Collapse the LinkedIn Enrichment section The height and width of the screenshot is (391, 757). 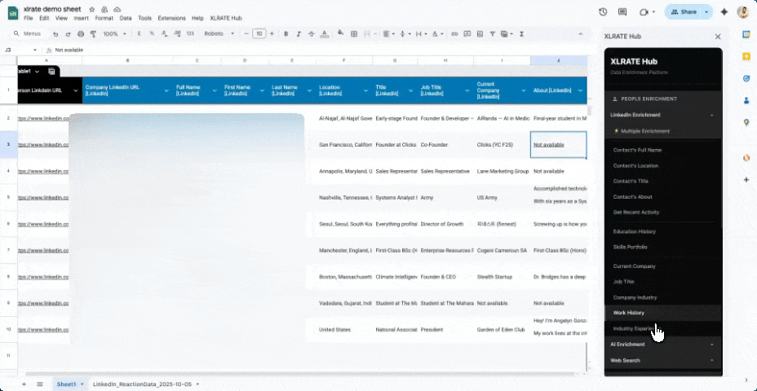tap(663, 115)
